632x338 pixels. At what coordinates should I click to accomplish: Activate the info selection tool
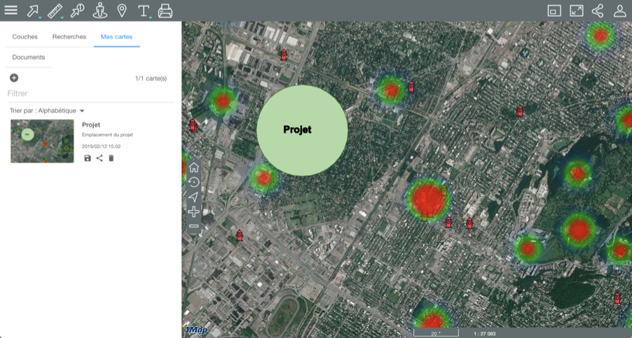76,10
